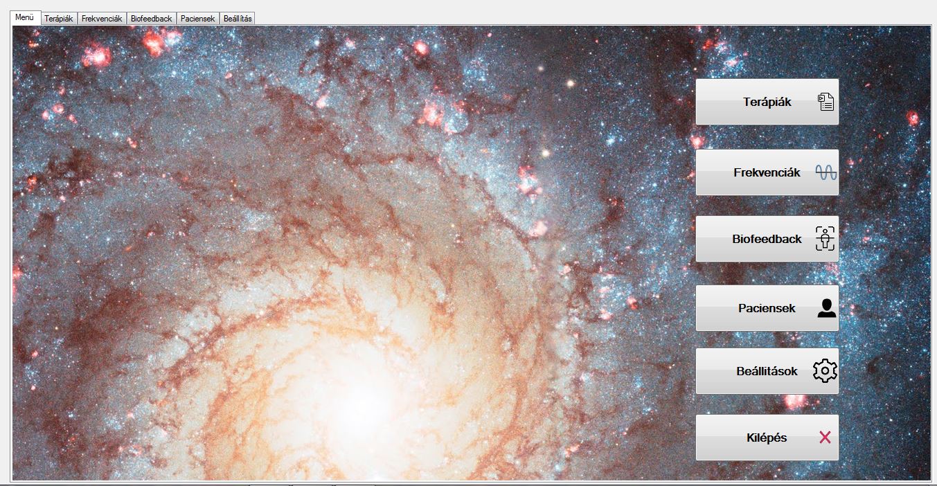937x486 pixels.
Task: Click the person silhouette icon on Paciensek button
Action: (x=826, y=308)
